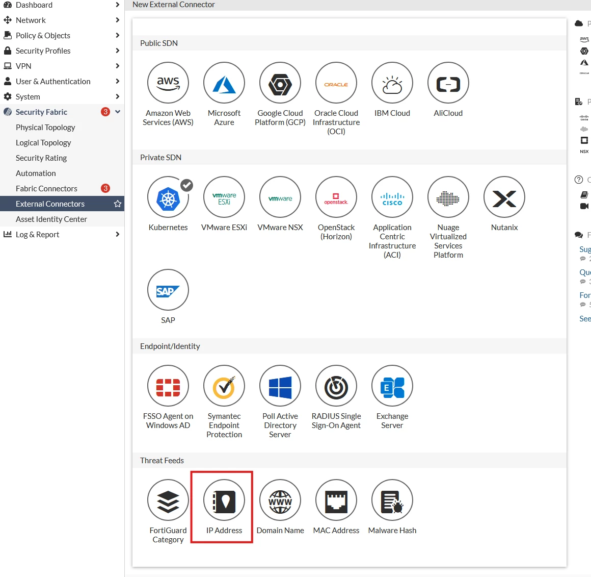Choose Symantec Endpoint Protection connector
Viewport: 591px width, 577px height.
click(x=224, y=386)
